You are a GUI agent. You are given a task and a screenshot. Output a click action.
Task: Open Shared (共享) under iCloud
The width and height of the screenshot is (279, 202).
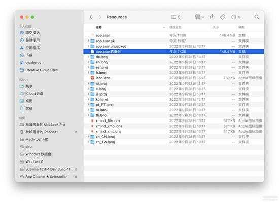click(26, 86)
